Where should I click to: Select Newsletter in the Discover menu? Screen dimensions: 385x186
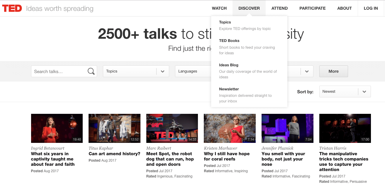coord(229,89)
